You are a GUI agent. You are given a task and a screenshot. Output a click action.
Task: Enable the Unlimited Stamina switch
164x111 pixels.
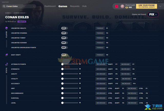[x=64, y=33]
